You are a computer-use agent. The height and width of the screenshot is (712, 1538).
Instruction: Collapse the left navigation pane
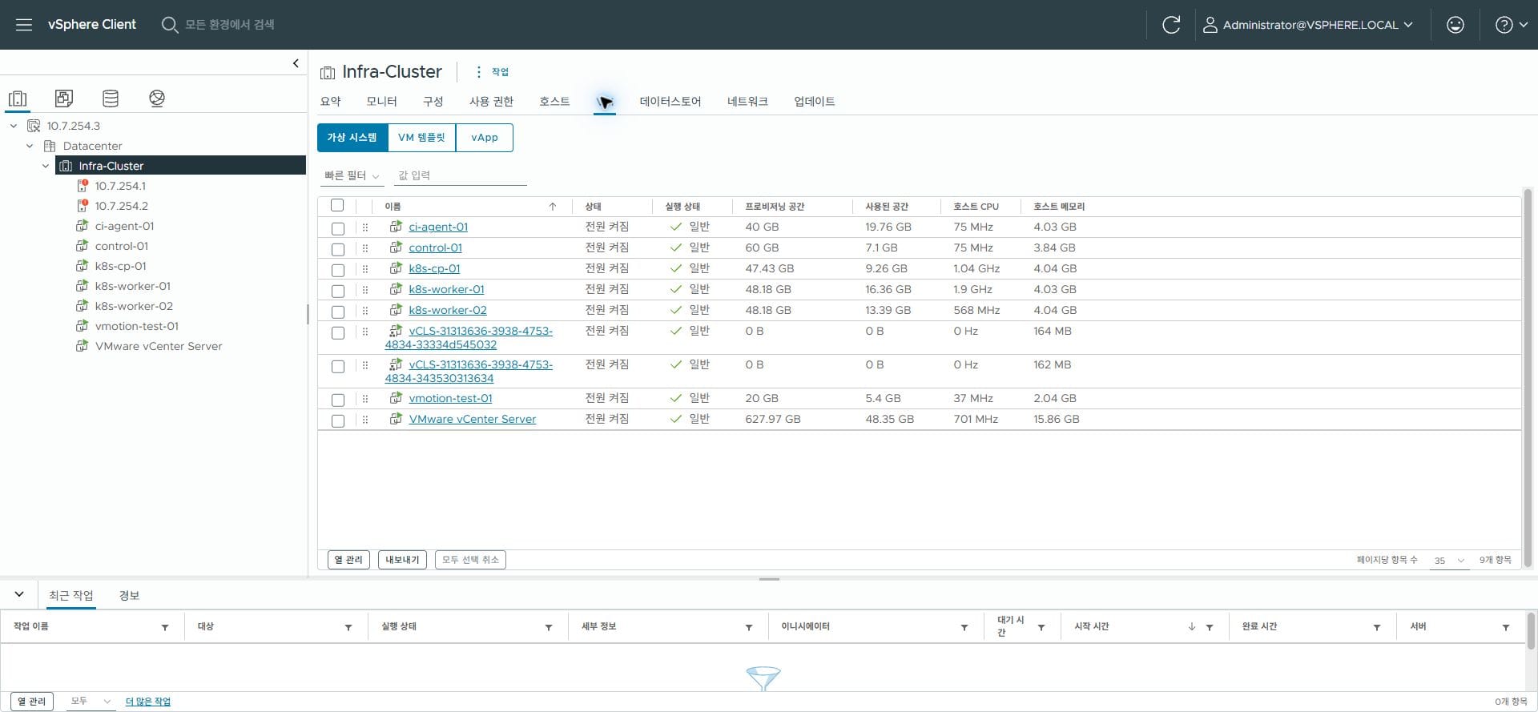point(296,63)
